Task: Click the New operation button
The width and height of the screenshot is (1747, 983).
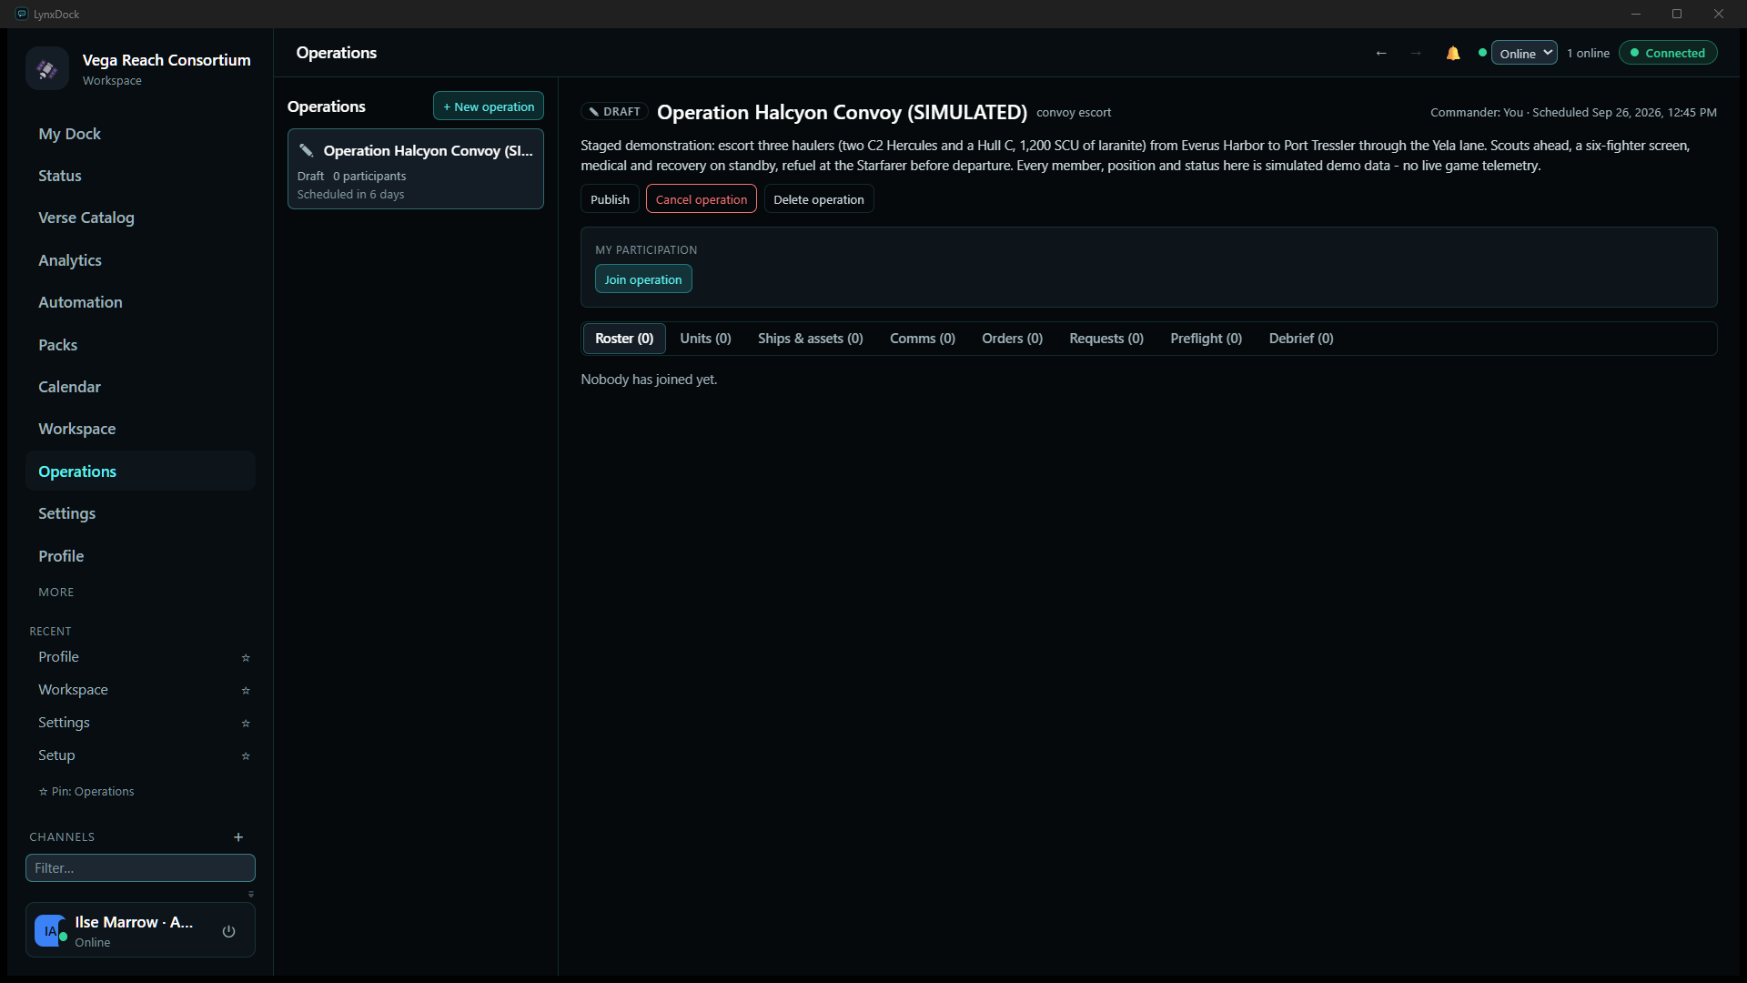Action: pyautogui.click(x=489, y=106)
